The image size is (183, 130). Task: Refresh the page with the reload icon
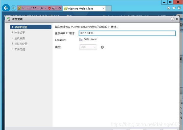[x=60, y=8]
